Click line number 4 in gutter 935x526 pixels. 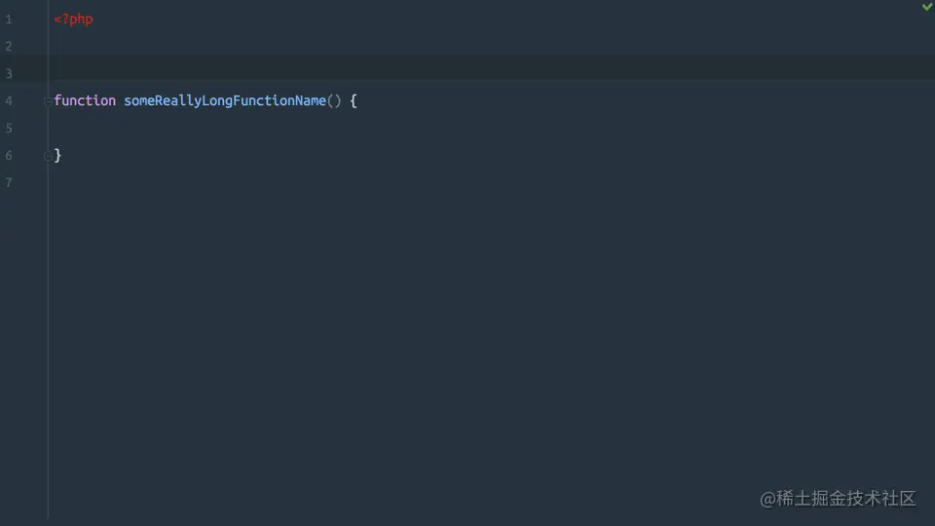[9, 100]
